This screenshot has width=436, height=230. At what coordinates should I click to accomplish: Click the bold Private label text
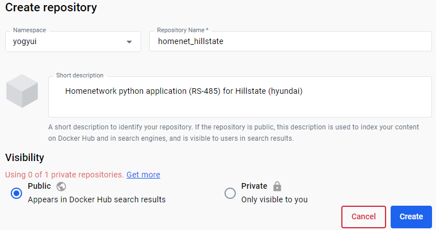click(x=254, y=186)
